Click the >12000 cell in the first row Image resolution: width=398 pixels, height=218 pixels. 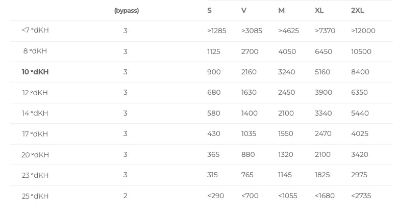363,31
